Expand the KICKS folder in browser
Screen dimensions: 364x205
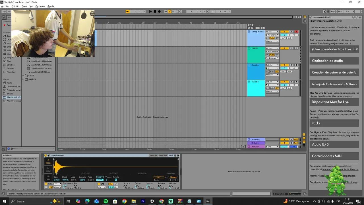click(x=23, y=76)
